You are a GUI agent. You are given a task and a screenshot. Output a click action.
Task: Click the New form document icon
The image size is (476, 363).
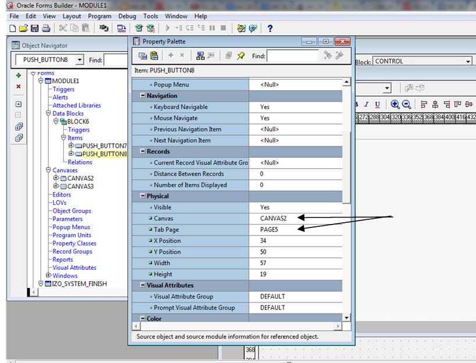(x=13, y=28)
